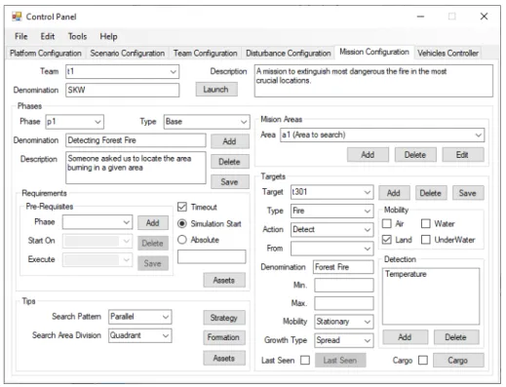506x387 pixels.
Task: Toggle the Timeout checkbox
Action: pyautogui.click(x=182, y=207)
